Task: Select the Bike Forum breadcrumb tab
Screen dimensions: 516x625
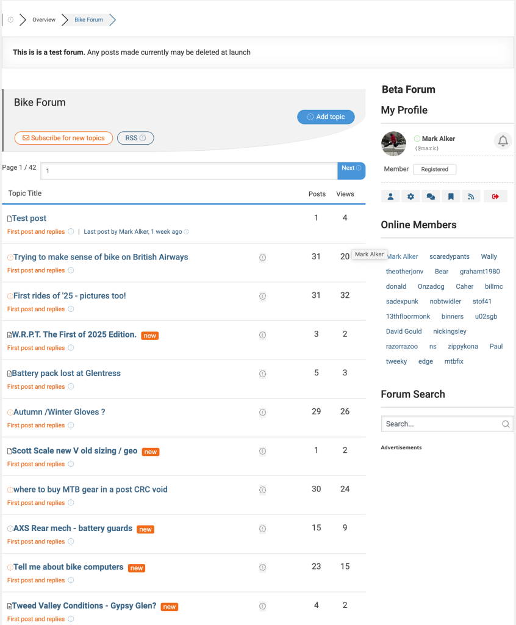Action: 88,20
